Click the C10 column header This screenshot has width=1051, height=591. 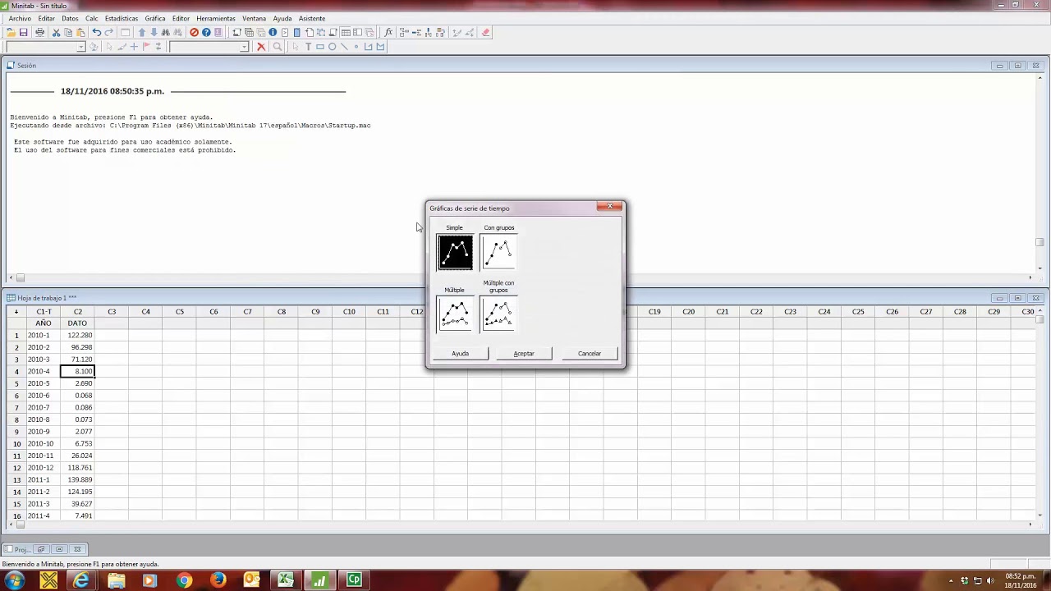[349, 312]
